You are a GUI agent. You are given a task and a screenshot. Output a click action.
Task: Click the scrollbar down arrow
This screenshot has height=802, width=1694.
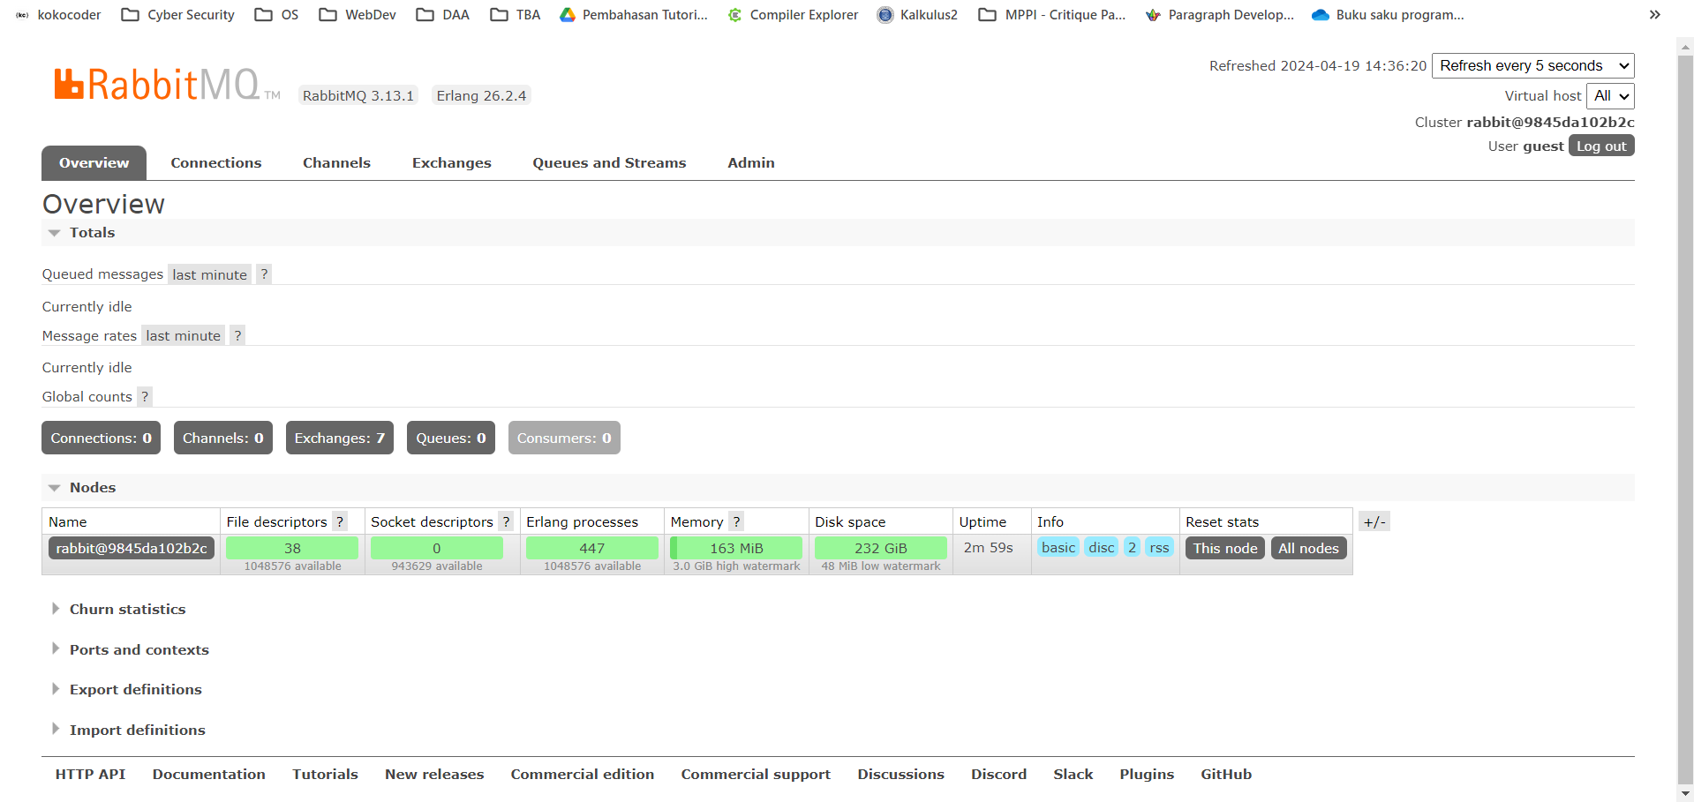[1685, 793]
